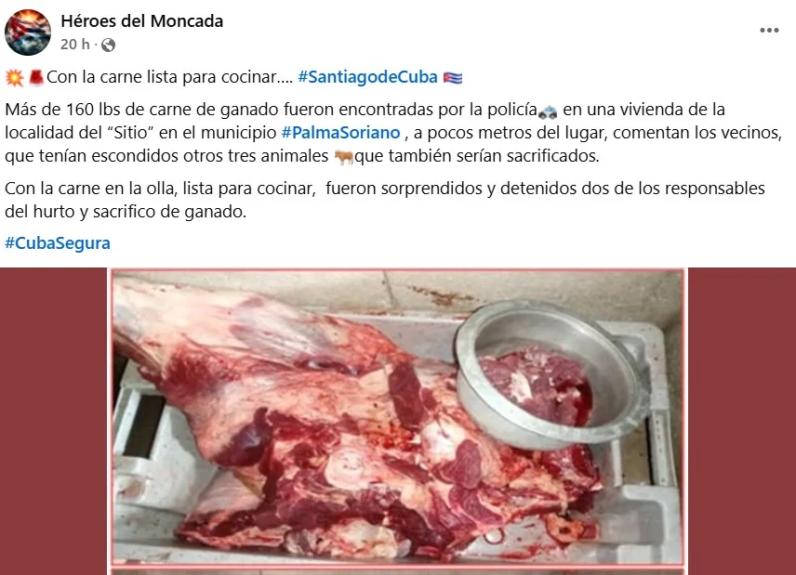
Task: Open Héroes del Moncada profile picture
Action: pyautogui.click(x=28, y=32)
